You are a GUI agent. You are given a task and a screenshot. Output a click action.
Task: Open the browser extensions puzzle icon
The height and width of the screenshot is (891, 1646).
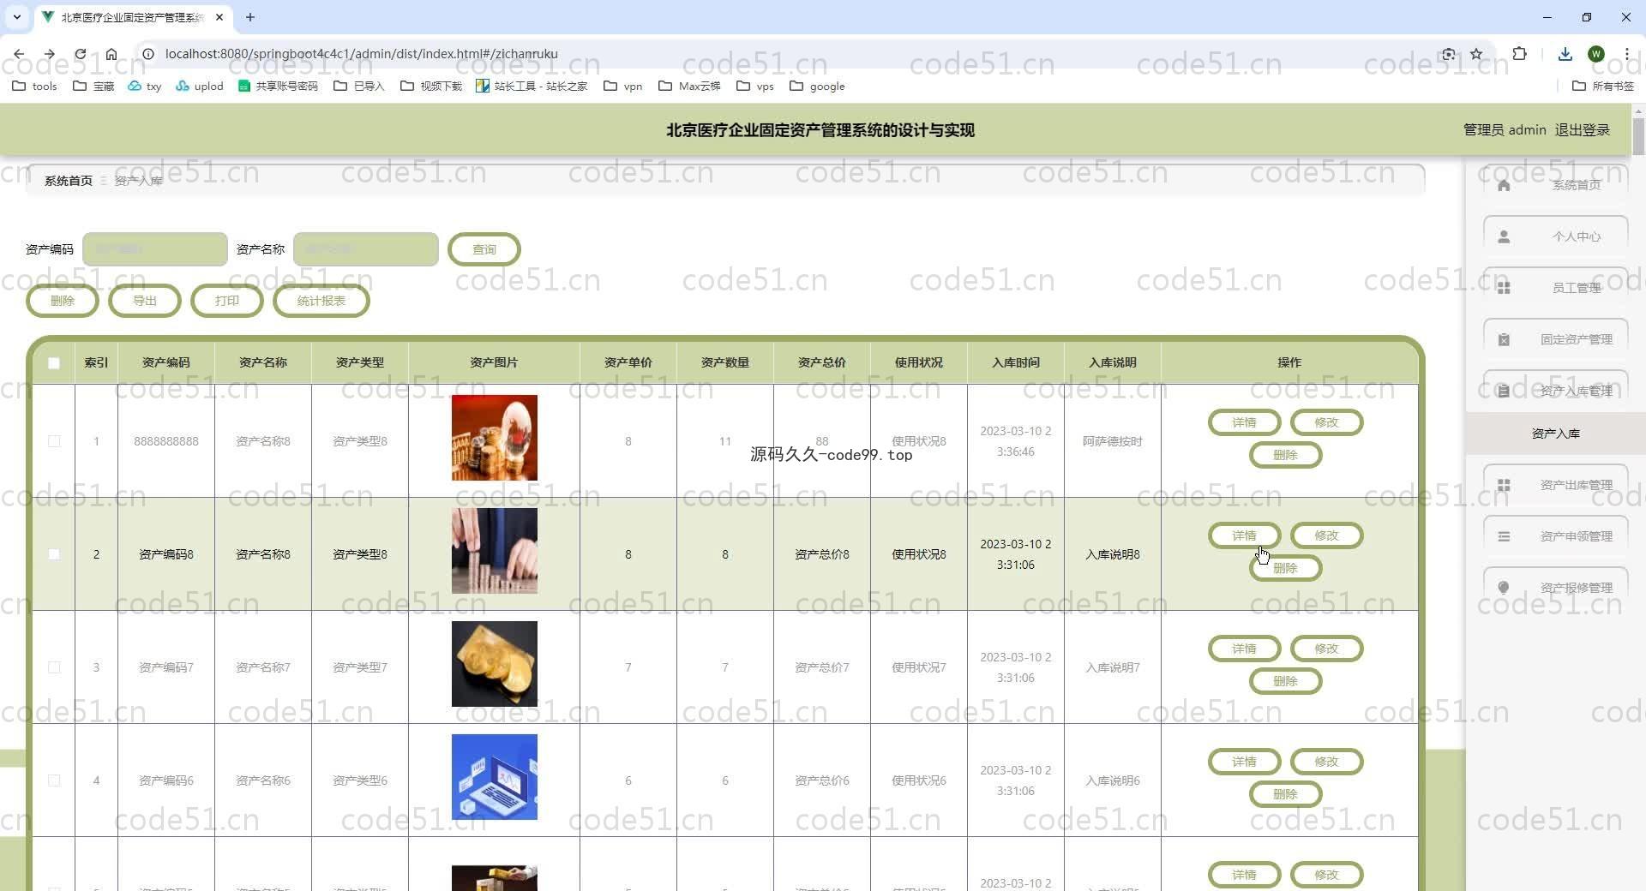pos(1519,54)
